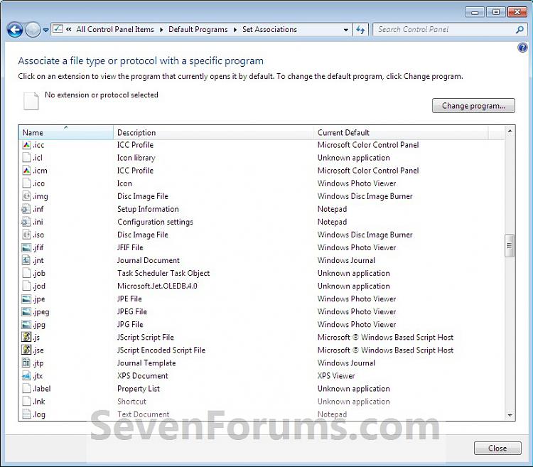Click the Set Associations breadcrumb
The width and height of the screenshot is (533, 467).
269,30
